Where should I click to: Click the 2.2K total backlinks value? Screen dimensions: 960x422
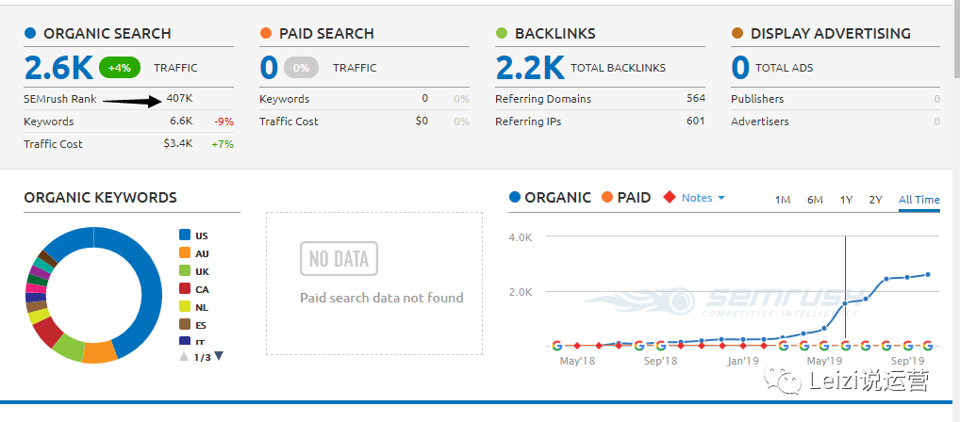pyautogui.click(x=530, y=68)
